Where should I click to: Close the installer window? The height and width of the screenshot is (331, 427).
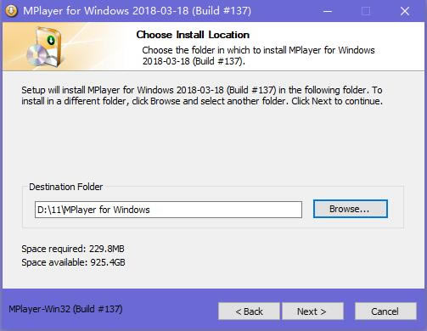pos(405,11)
